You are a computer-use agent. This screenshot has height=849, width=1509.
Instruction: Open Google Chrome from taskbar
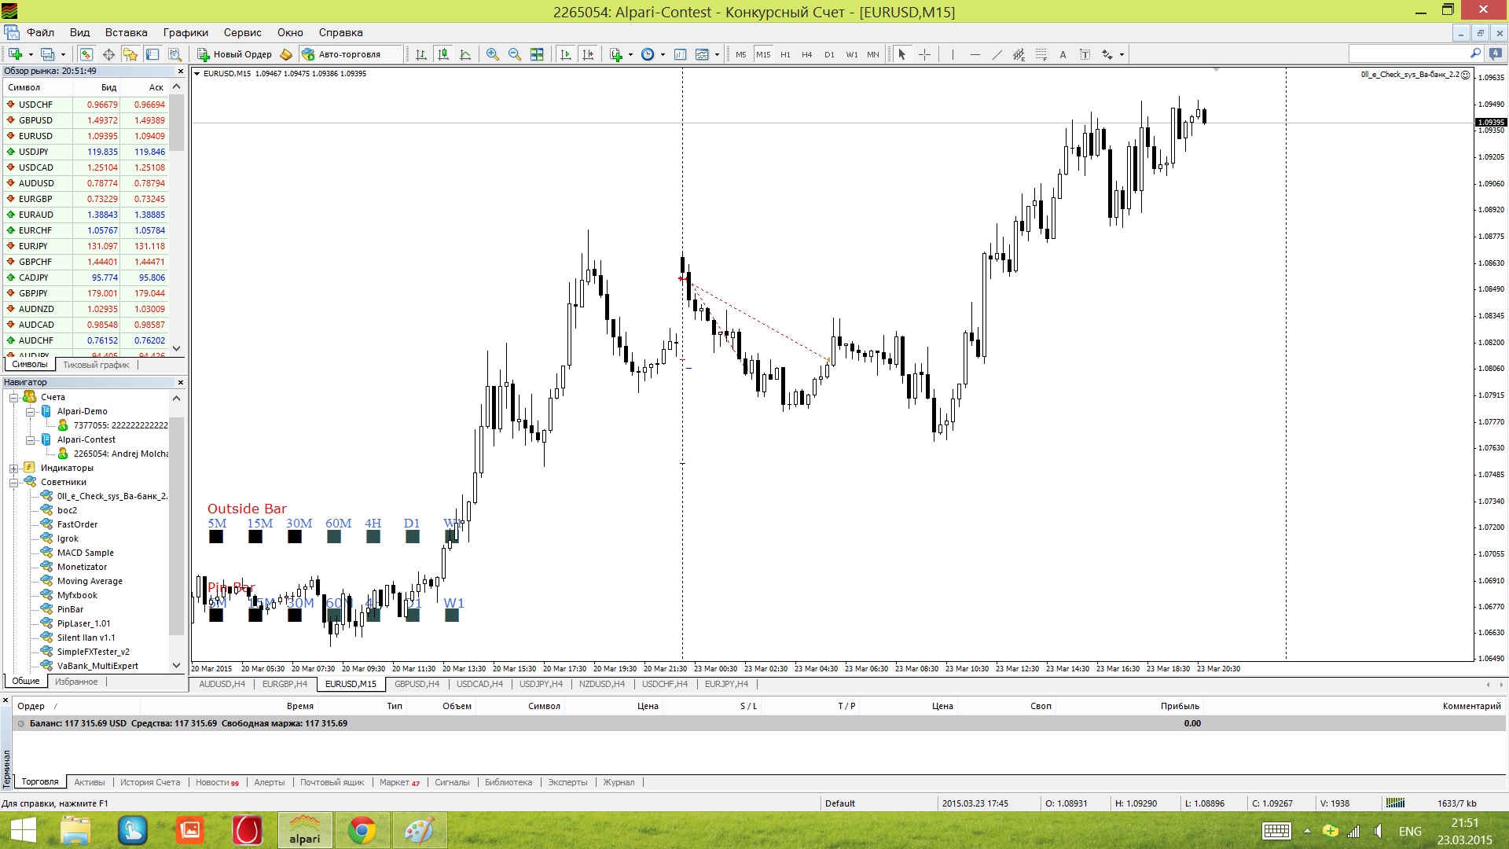pyautogui.click(x=362, y=830)
